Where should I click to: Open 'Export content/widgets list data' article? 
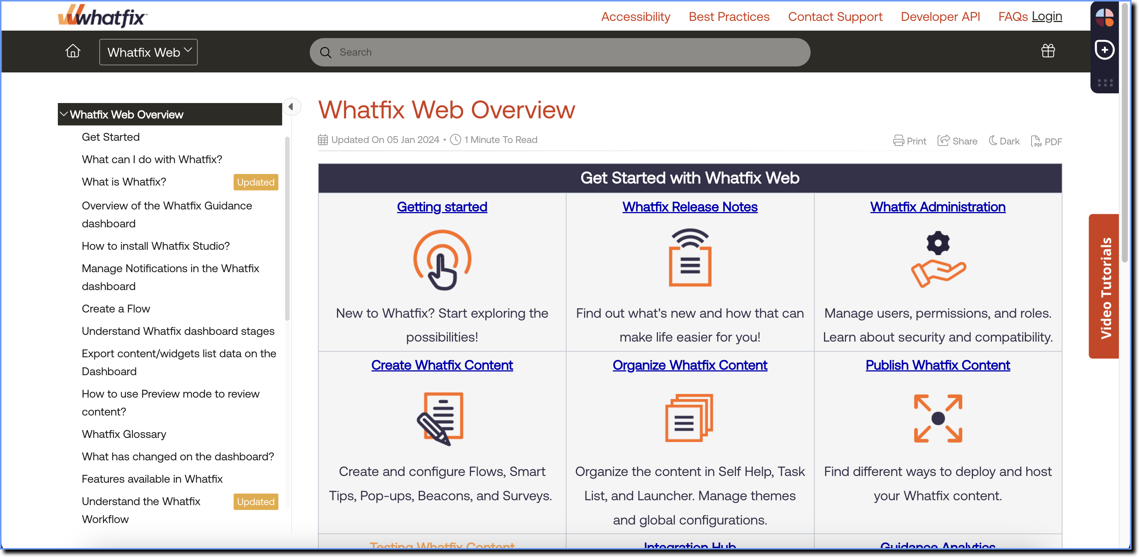point(179,362)
